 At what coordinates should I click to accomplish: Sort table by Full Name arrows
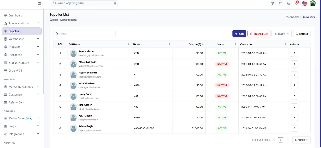(x=128, y=44)
